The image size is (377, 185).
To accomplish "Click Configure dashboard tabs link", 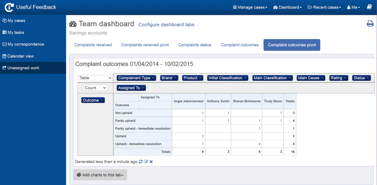I will tap(167, 24).
